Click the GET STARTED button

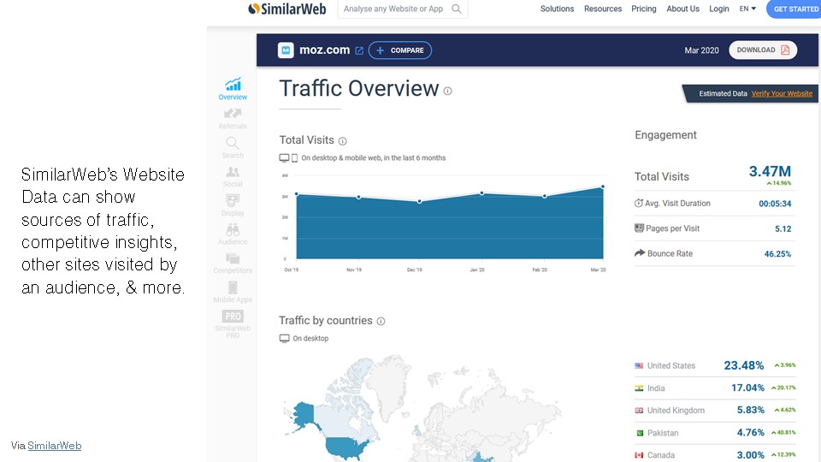(x=794, y=9)
